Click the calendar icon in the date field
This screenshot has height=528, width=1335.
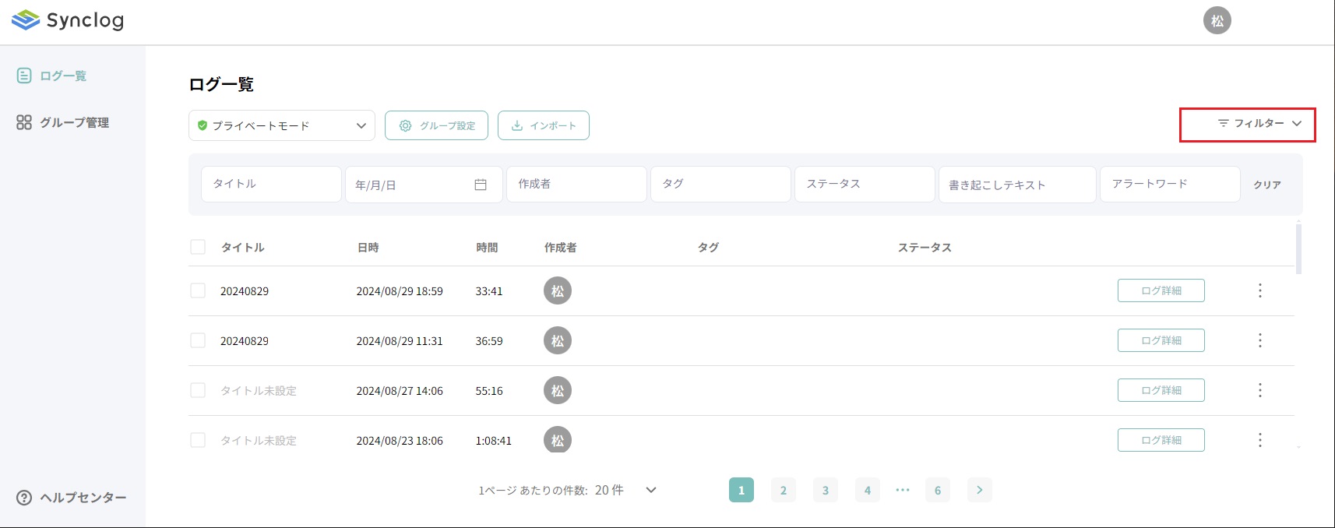481,185
